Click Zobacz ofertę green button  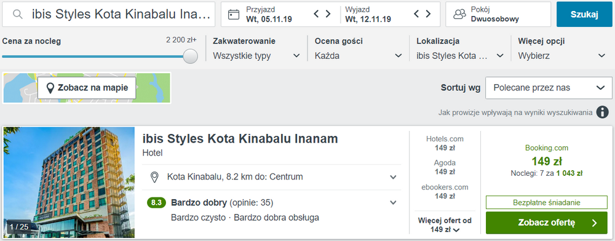coord(546,223)
